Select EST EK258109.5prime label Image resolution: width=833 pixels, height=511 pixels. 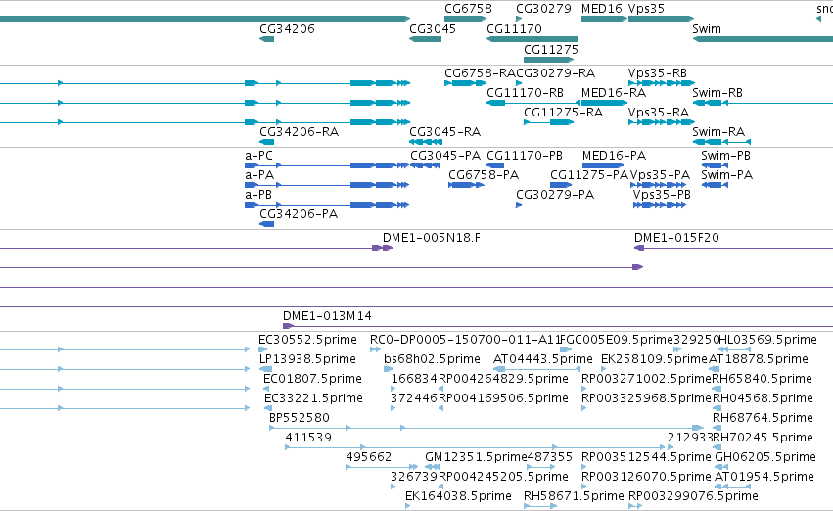click(655, 360)
